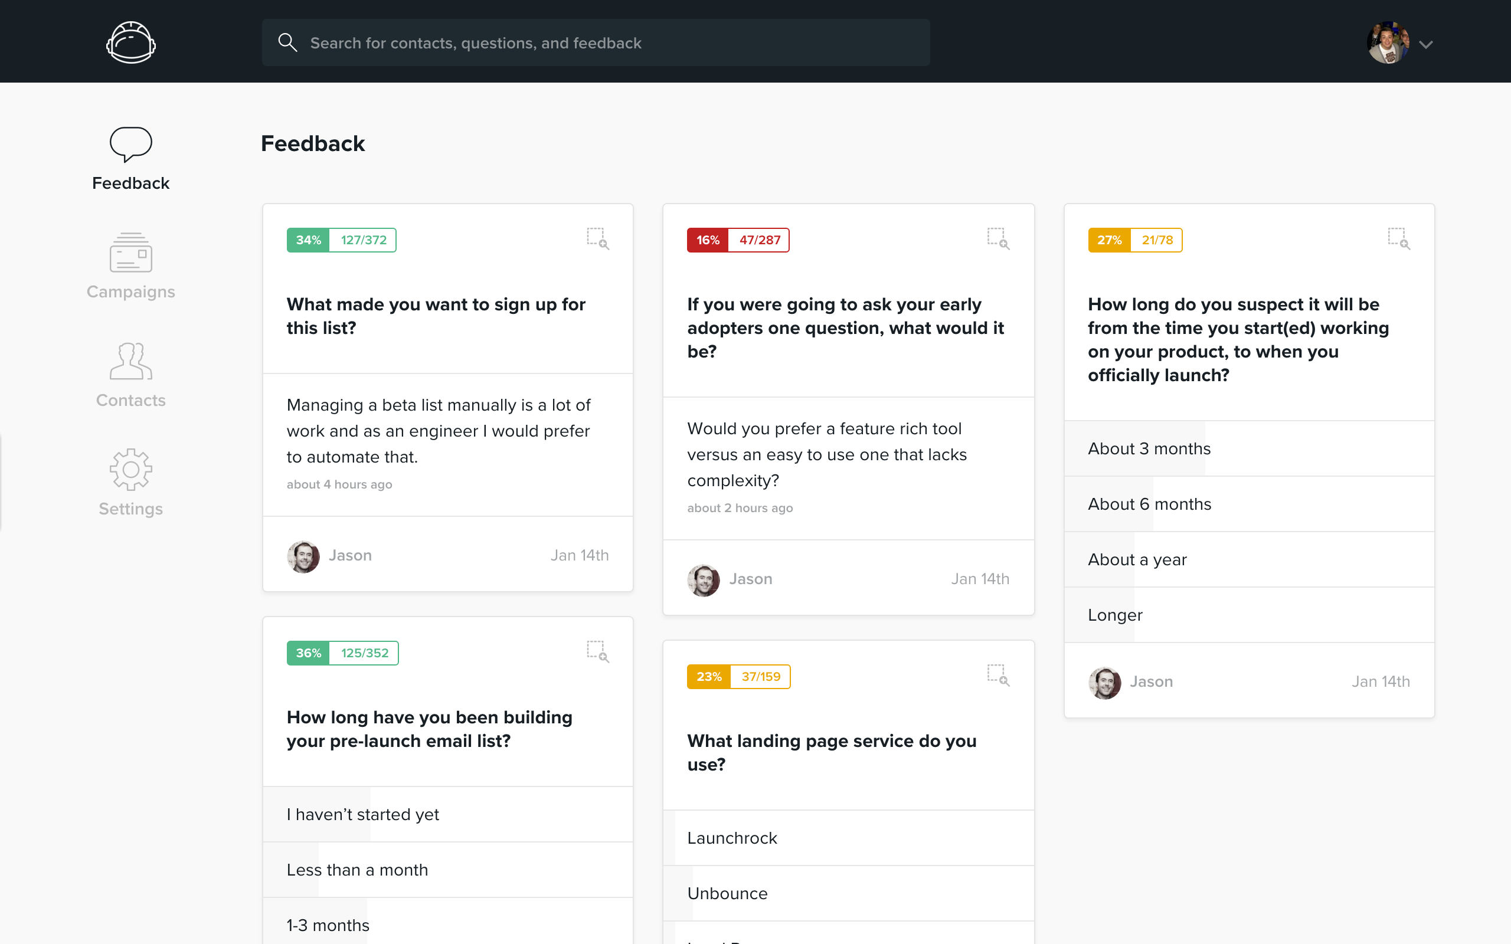Expand the user account dropdown chevron
1511x944 pixels.
coord(1425,44)
